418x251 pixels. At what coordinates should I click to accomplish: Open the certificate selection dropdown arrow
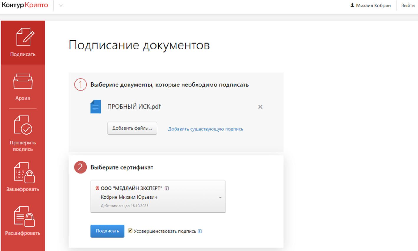[x=220, y=197]
